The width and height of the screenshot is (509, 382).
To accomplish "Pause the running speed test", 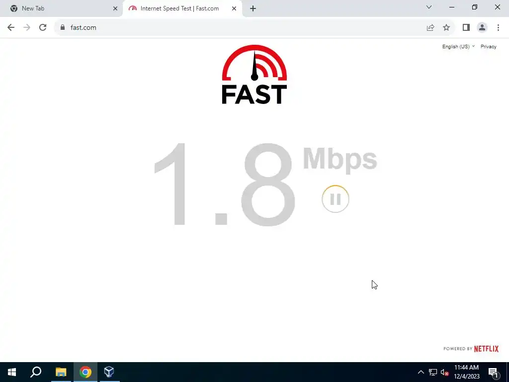I will coord(336,199).
